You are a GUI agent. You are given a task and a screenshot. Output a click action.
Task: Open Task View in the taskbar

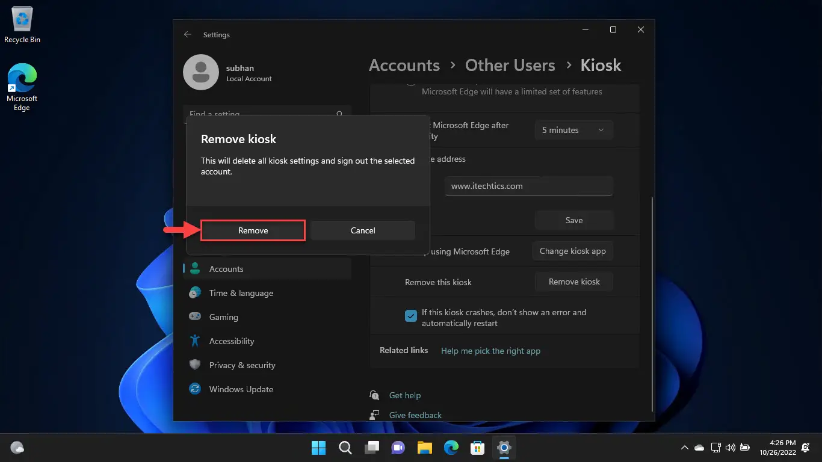pyautogui.click(x=372, y=448)
